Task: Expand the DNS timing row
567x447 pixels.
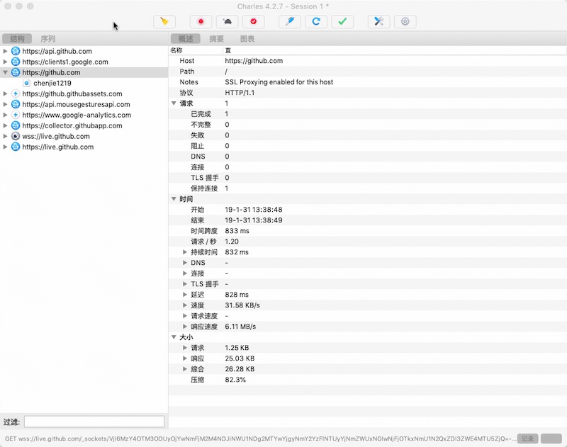Action: [185, 263]
